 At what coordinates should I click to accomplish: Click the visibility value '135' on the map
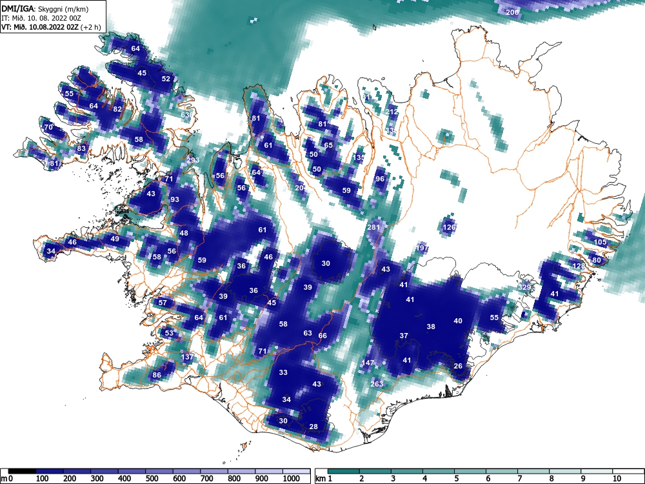point(359,157)
